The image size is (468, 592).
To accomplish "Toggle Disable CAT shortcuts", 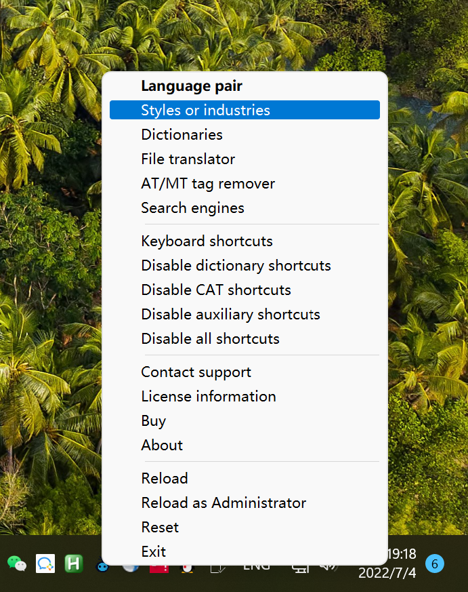I will [215, 290].
